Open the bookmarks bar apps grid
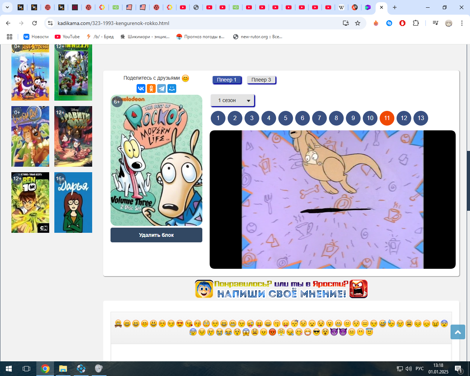The image size is (470, 376). [x=10, y=37]
